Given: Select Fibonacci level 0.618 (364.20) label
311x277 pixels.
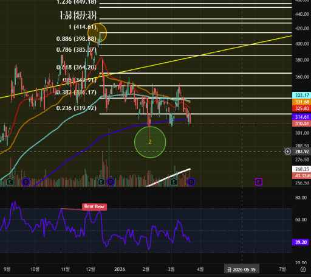Looking at the screenshot, I should (77, 67).
